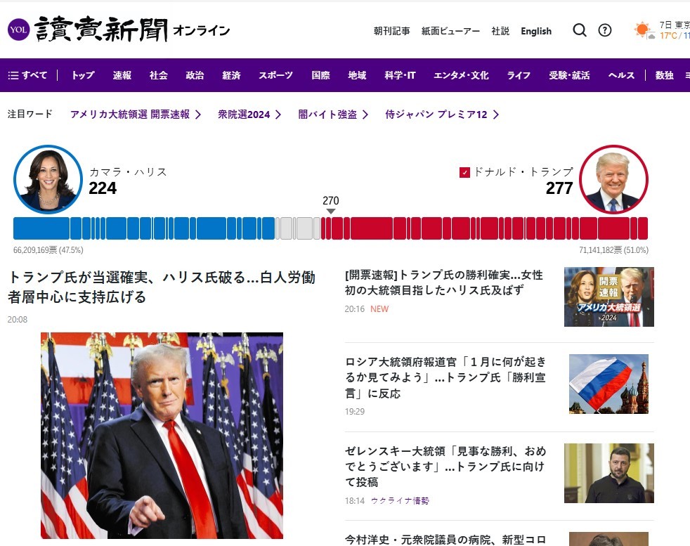Open the 政治 section

click(x=195, y=75)
